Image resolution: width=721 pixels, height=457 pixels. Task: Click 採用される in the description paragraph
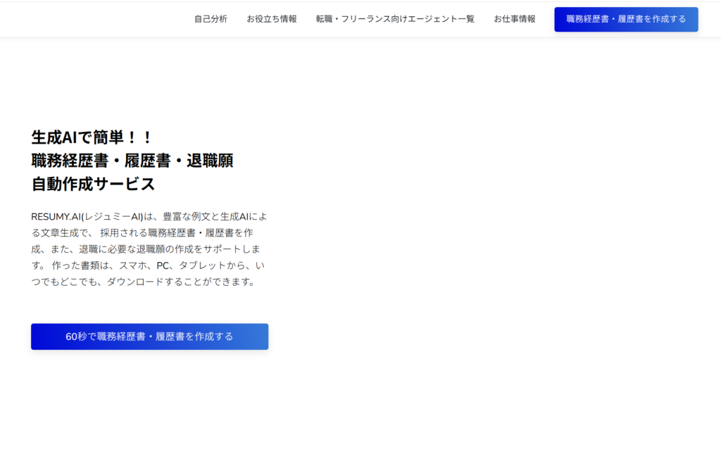tap(123, 232)
